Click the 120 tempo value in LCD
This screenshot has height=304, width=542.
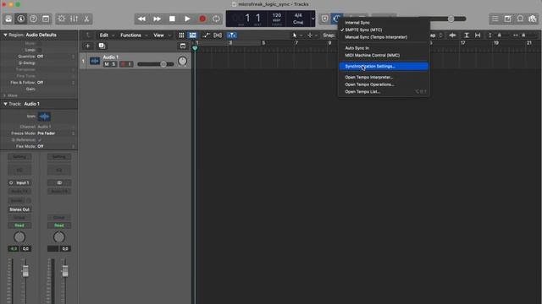[277, 15]
